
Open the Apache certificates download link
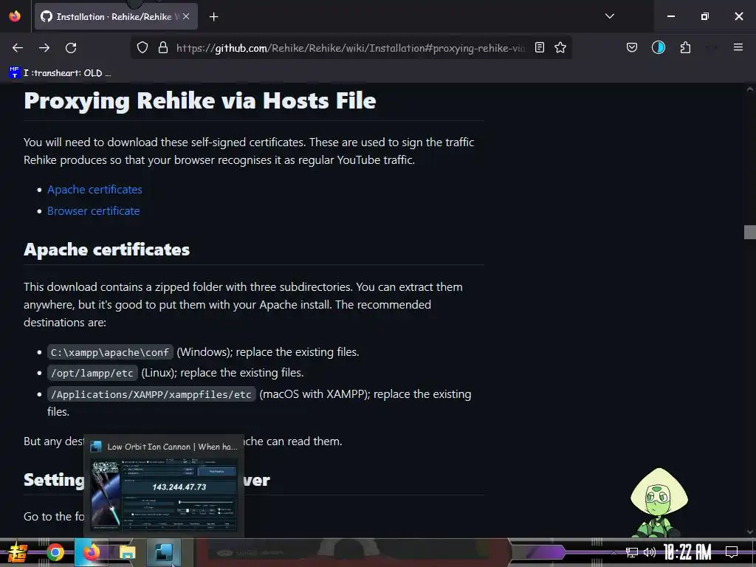pos(94,190)
